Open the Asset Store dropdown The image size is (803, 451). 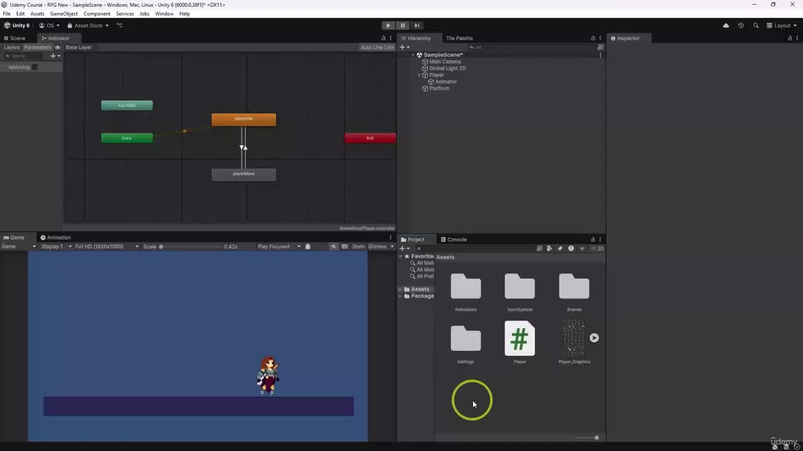pos(88,26)
